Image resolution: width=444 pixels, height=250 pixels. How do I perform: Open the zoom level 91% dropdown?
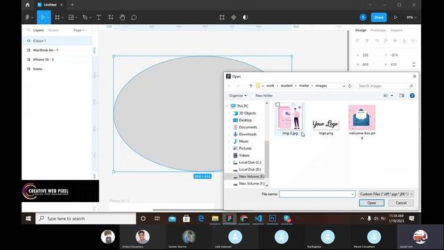(x=411, y=17)
